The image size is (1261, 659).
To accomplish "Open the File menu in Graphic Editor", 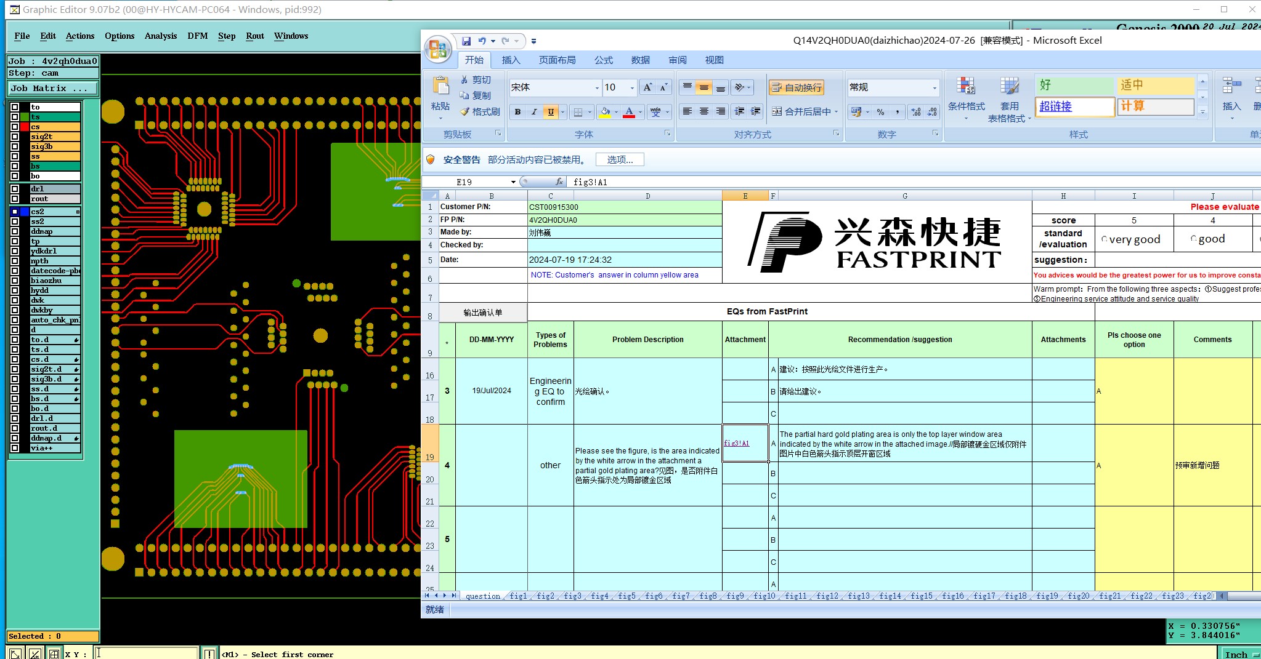I will point(22,36).
